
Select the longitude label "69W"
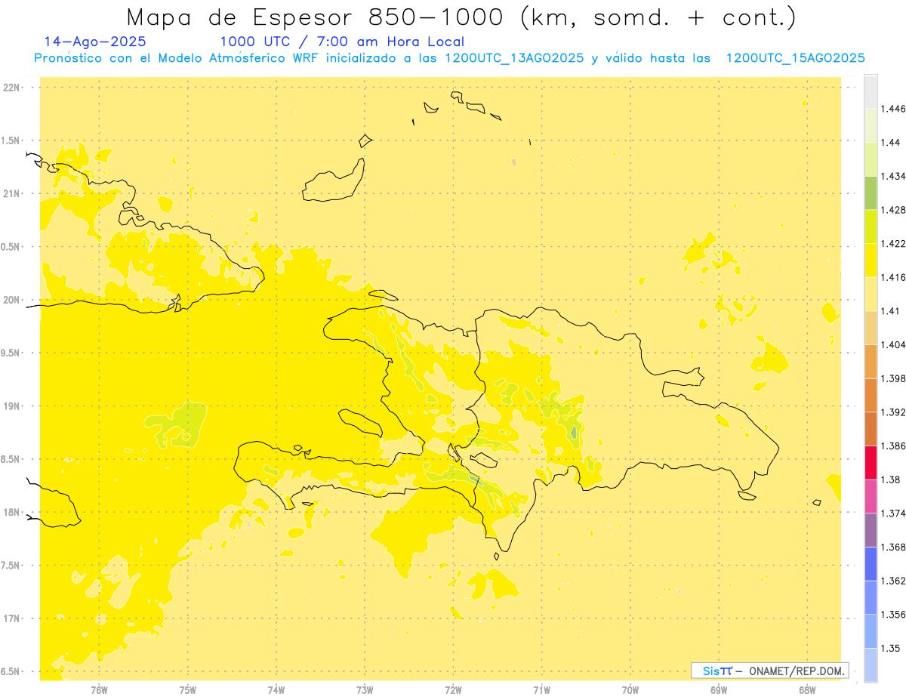[x=719, y=690]
